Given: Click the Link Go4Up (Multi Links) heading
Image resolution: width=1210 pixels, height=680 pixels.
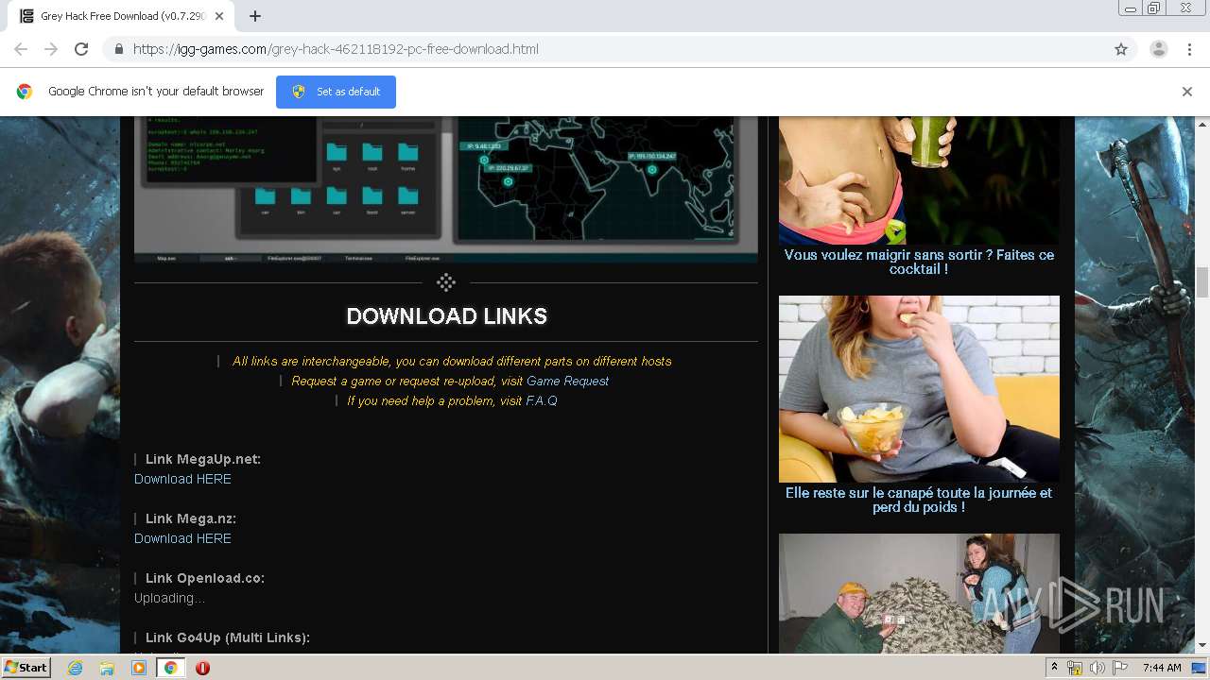Looking at the screenshot, I should [x=227, y=637].
